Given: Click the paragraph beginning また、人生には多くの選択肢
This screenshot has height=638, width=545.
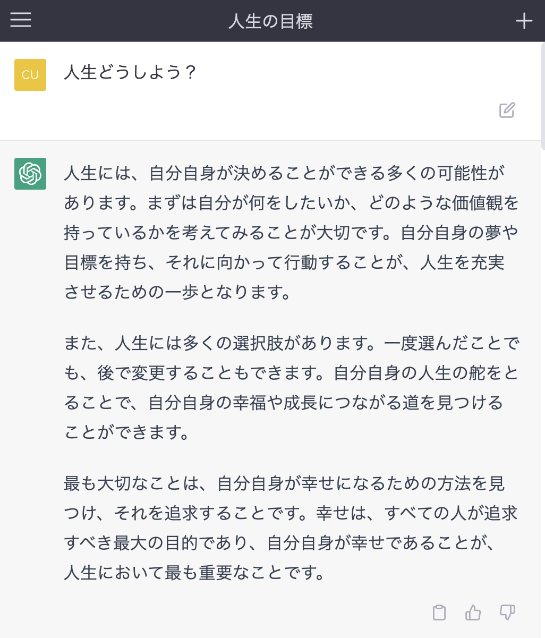Looking at the screenshot, I should (292, 388).
